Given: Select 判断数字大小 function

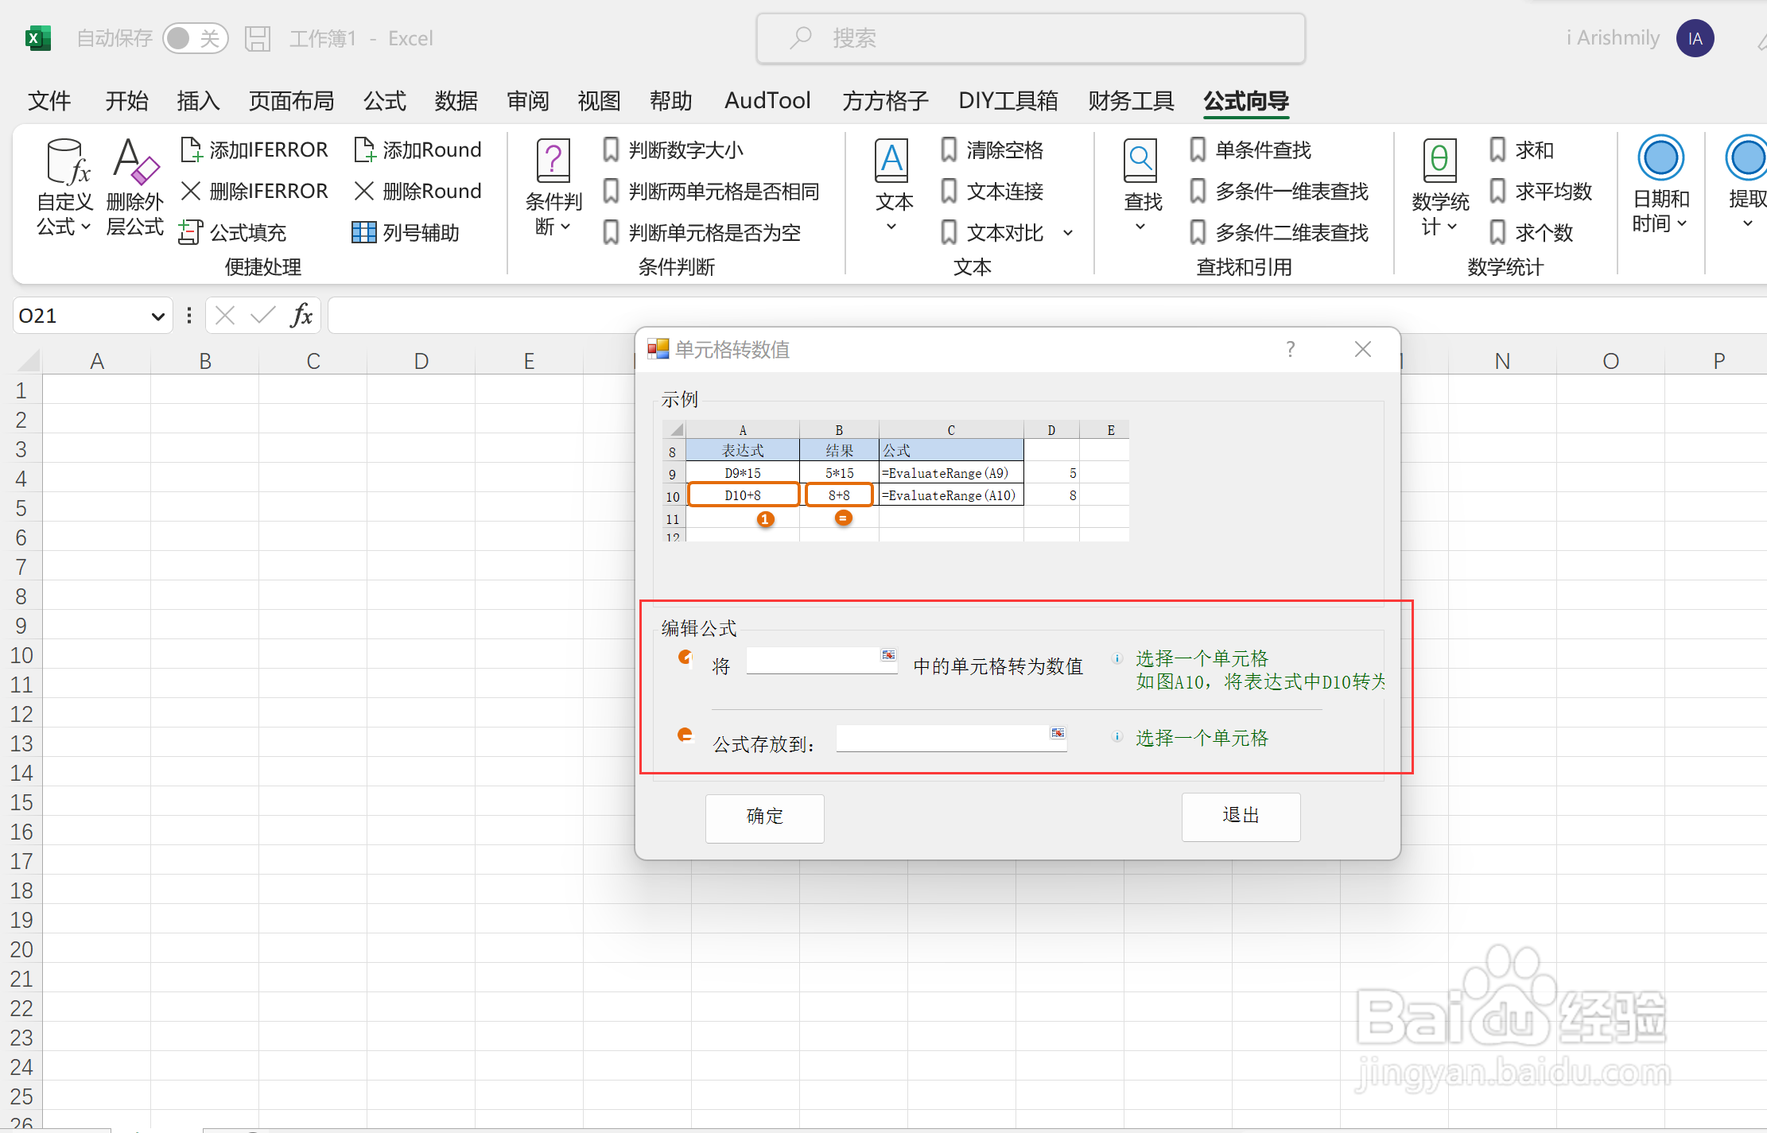Looking at the screenshot, I should pyautogui.click(x=673, y=149).
